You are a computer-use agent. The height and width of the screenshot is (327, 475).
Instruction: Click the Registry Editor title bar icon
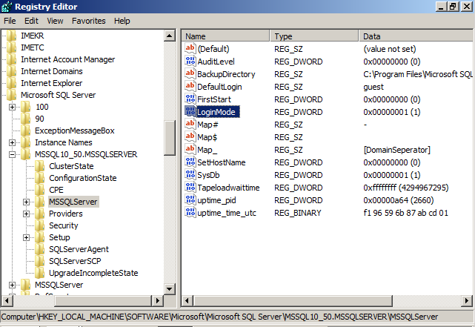[7, 7]
